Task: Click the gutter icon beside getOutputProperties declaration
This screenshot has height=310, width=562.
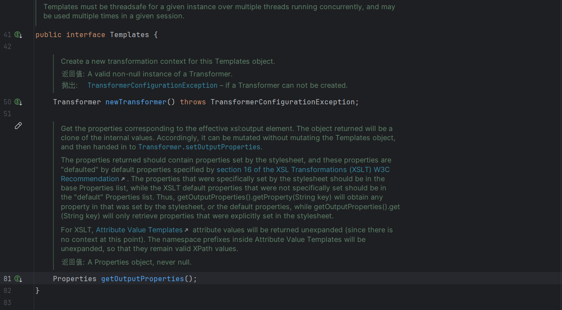Action: (x=18, y=279)
